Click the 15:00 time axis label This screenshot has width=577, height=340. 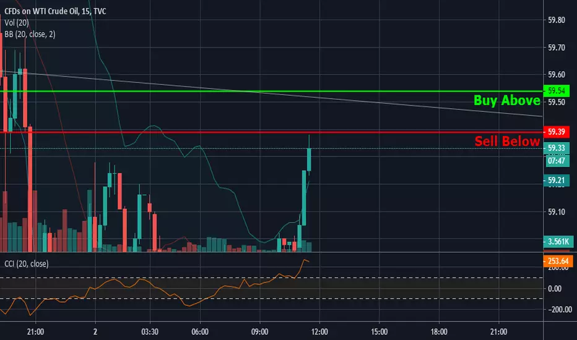379,331
